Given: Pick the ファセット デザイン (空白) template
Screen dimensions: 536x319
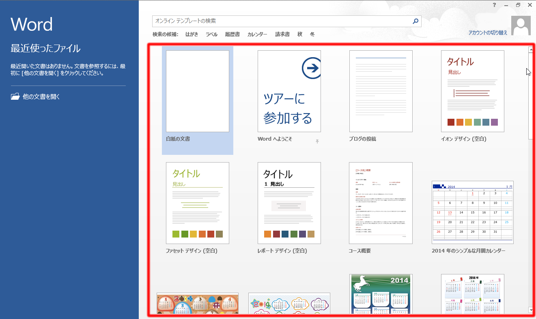Looking at the screenshot, I should (x=197, y=203).
